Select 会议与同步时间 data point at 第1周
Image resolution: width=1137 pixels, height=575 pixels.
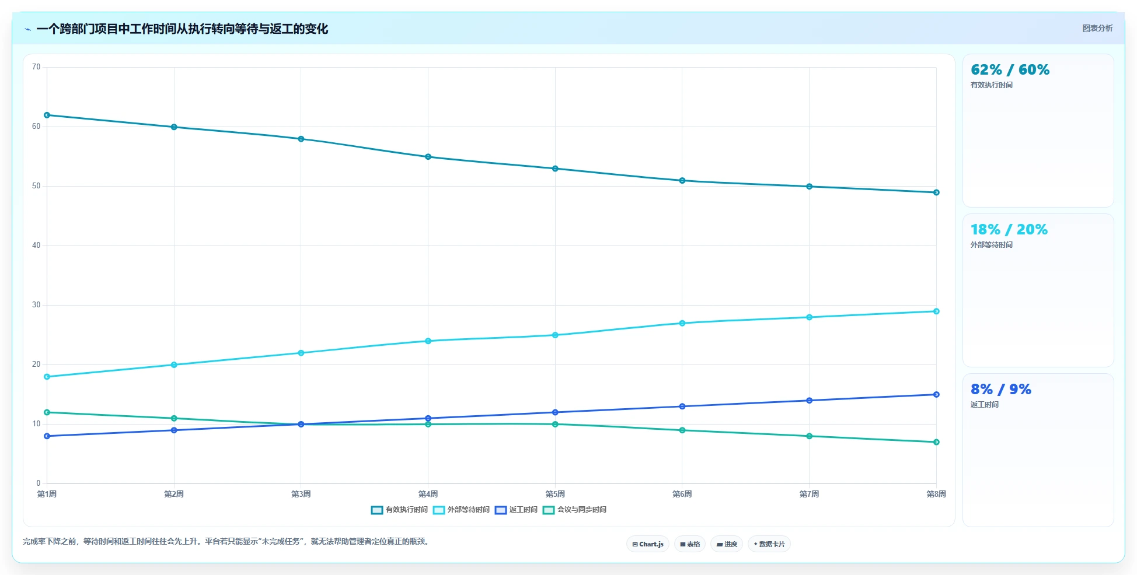pyautogui.click(x=47, y=412)
